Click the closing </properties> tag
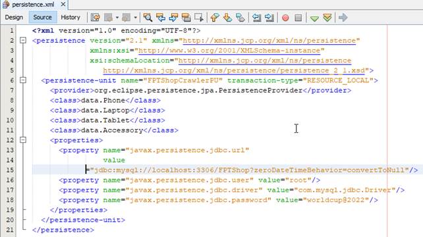The image size is (423, 237). [78, 210]
